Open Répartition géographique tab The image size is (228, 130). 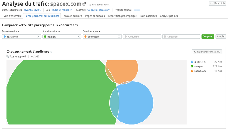click(x=122, y=16)
